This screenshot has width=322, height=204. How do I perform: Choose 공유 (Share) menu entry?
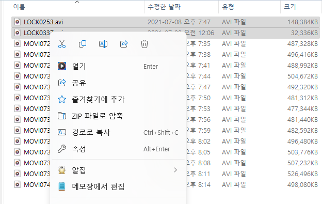tap(118, 83)
